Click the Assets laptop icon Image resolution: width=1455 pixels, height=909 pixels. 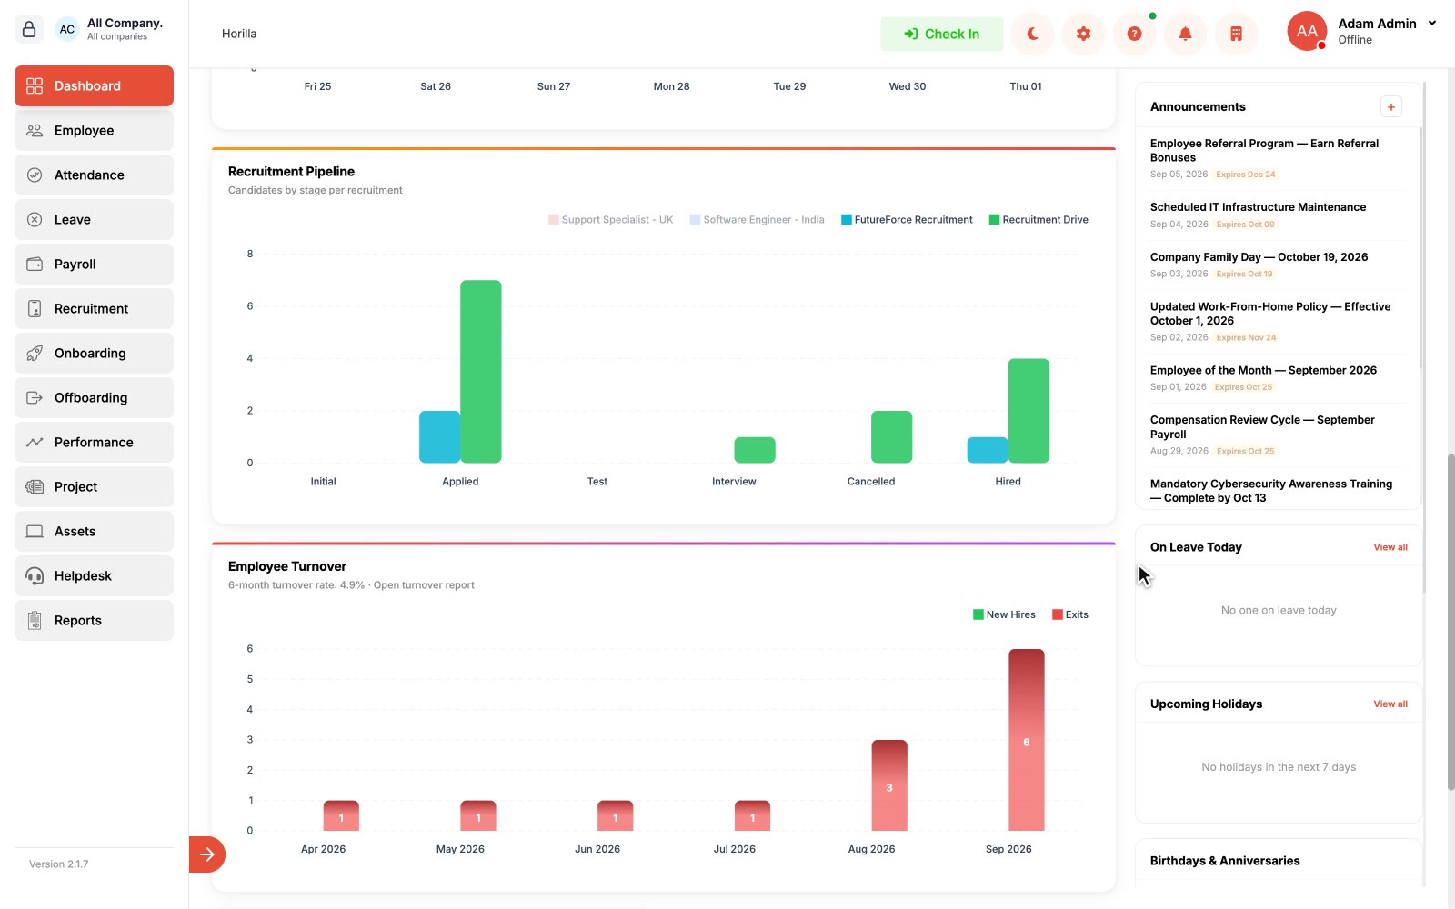coord(35,531)
